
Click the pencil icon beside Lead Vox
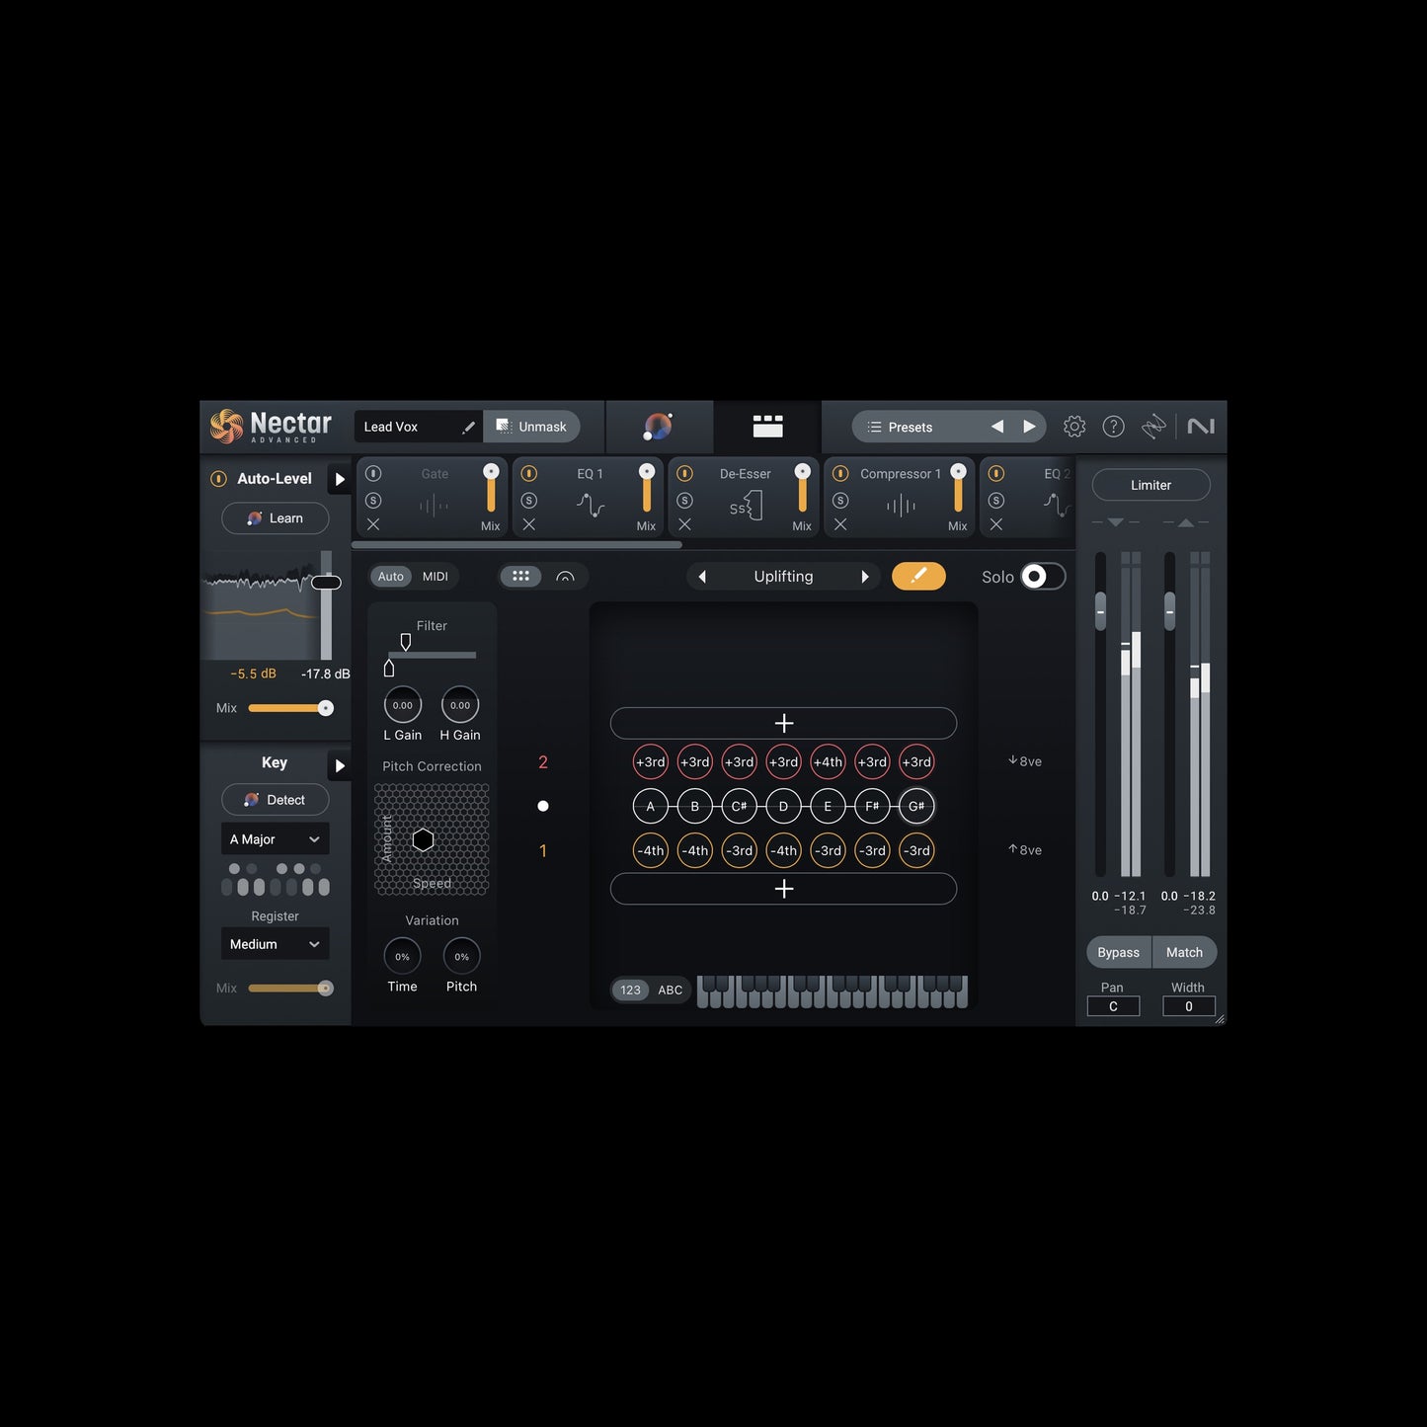[468, 427]
